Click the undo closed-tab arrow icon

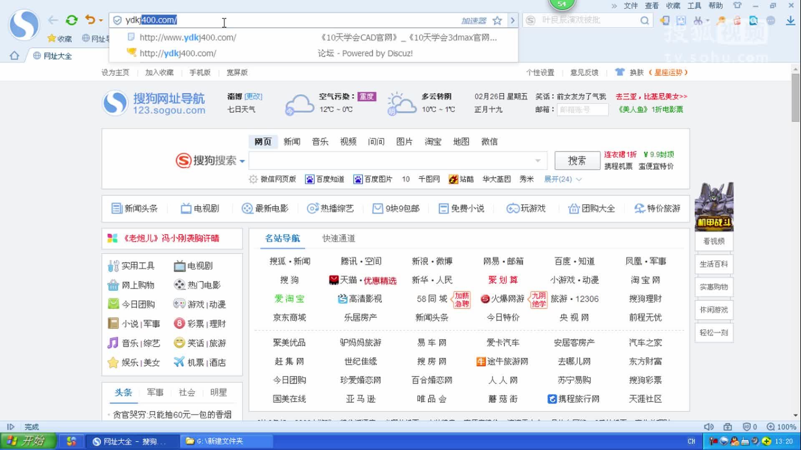click(90, 20)
